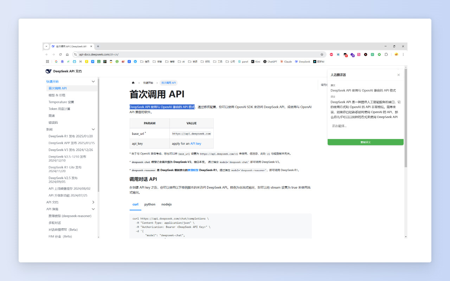Image resolution: width=450 pixels, height=281 pixels.
Task: Open the Google bookmark icon
Action: [x=56, y=61]
